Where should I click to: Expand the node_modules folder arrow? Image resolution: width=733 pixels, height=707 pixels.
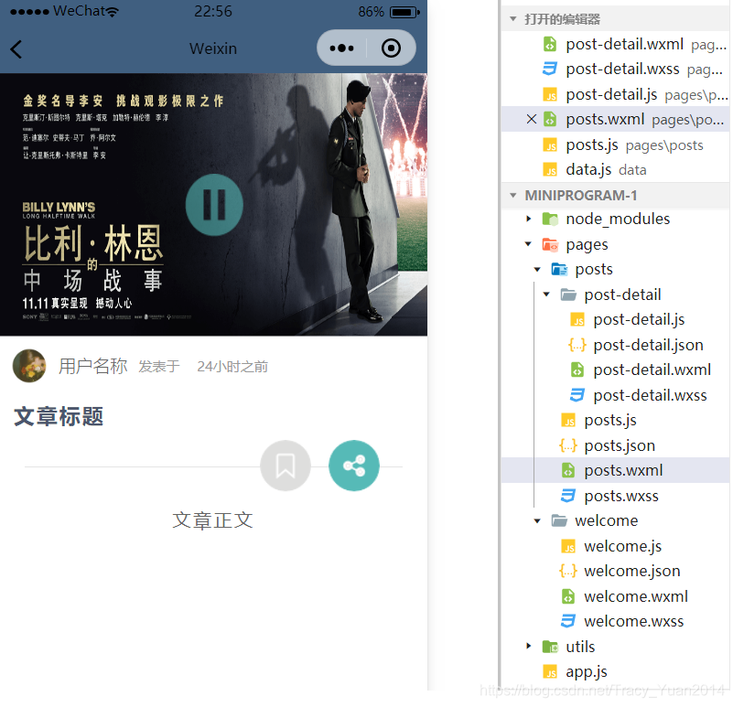[528, 219]
